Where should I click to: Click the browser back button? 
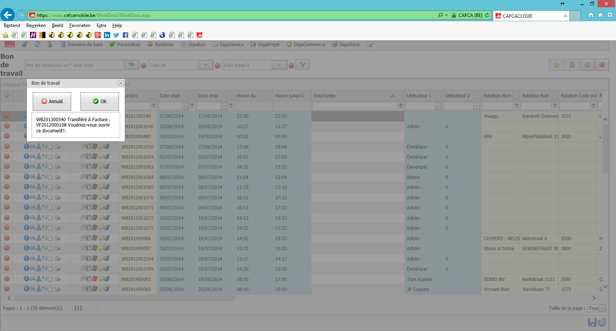(8, 15)
